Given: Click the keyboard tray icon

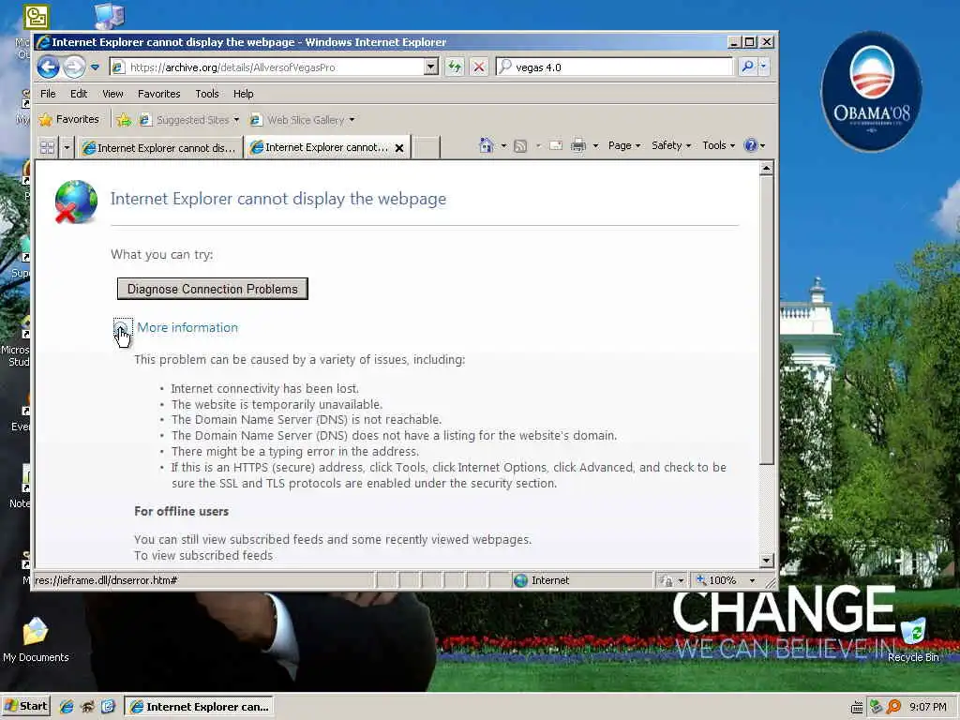Looking at the screenshot, I should 857,707.
